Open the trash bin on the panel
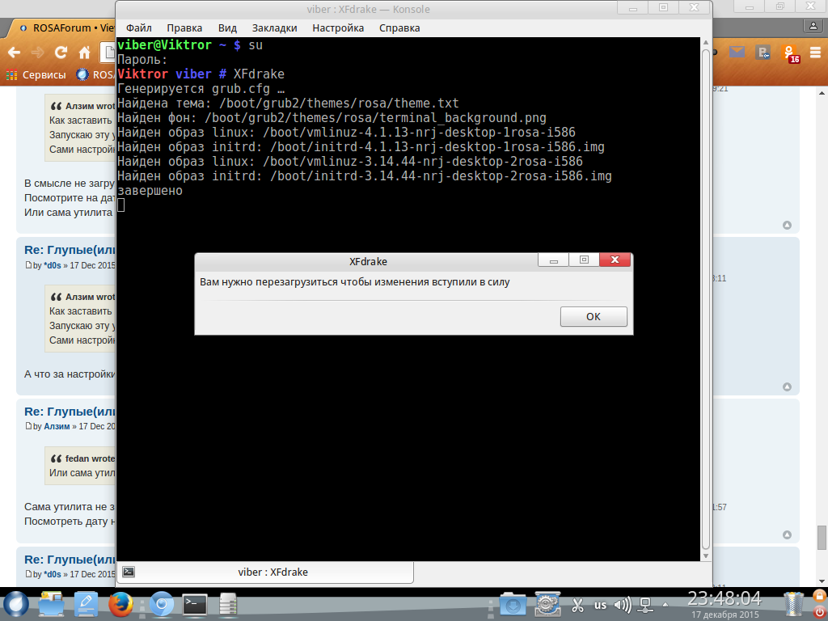828x621 pixels. point(794,605)
